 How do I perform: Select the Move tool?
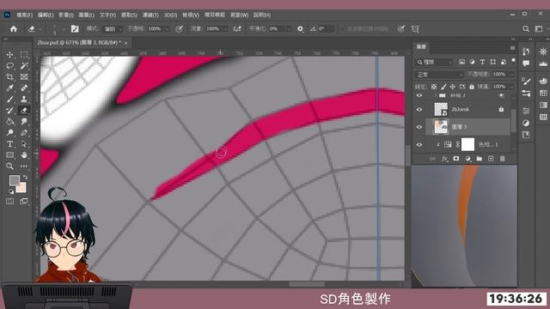click(x=9, y=55)
